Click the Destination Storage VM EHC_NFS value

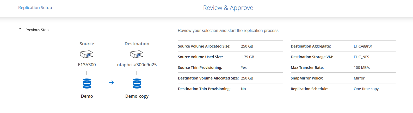pos(361,57)
